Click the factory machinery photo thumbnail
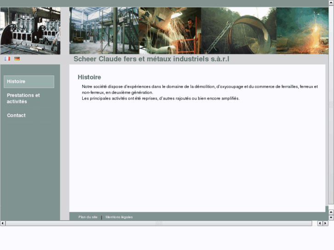Viewport: 334px width, 250px height. pyautogui.click(x=30, y=31)
